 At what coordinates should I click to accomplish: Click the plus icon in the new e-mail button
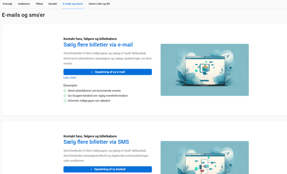(92, 72)
